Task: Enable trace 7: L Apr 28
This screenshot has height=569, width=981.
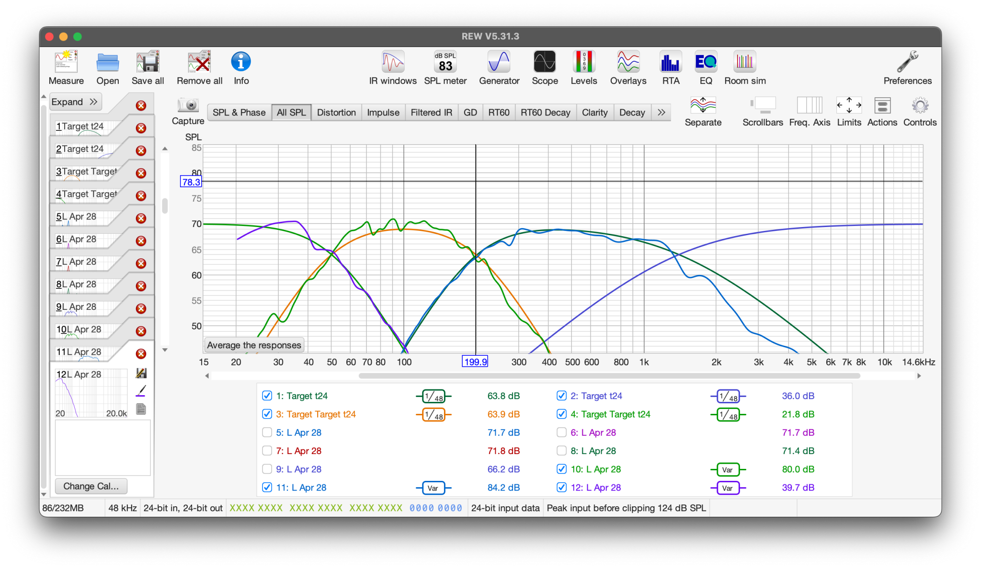Action: click(267, 451)
